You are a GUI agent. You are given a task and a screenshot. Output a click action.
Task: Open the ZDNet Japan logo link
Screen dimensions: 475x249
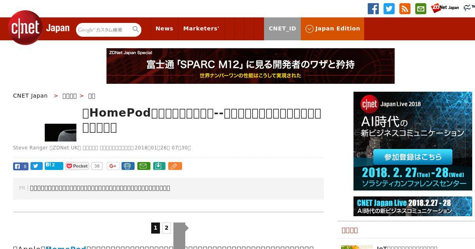tap(445, 8)
